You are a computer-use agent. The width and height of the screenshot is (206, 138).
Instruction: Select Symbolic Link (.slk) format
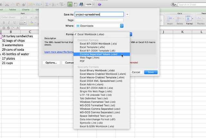click(x=102, y=123)
